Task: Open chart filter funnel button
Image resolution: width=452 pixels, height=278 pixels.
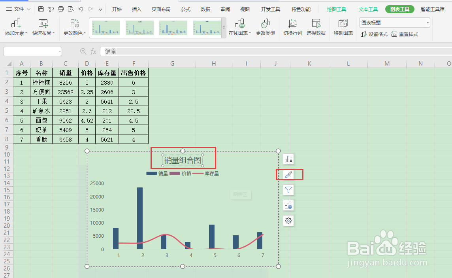Action: (288, 190)
